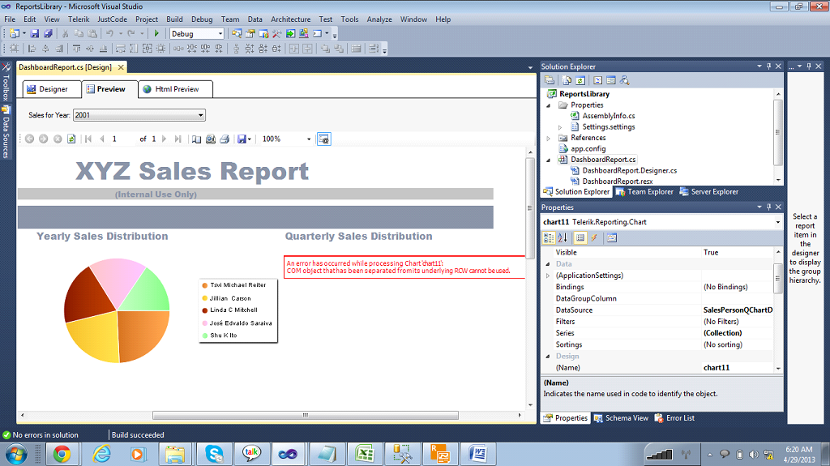
Task: Refresh the report preview
Action: pyautogui.click(x=71, y=139)
